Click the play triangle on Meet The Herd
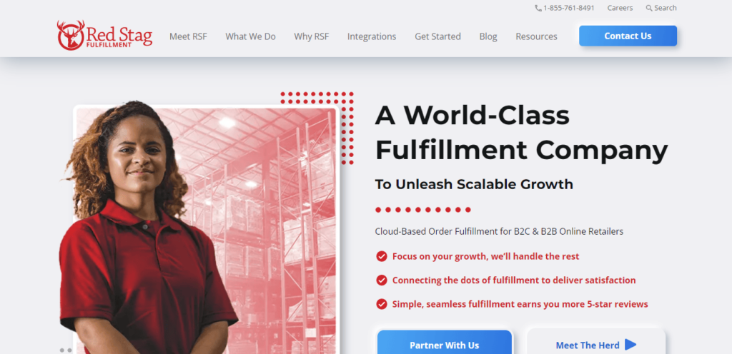This screenshot has width=732, height=354. pyautogui.click(x=630, y=345)
